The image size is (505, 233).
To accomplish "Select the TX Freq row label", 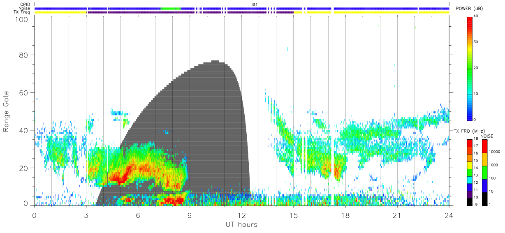I will coord(22,12).
